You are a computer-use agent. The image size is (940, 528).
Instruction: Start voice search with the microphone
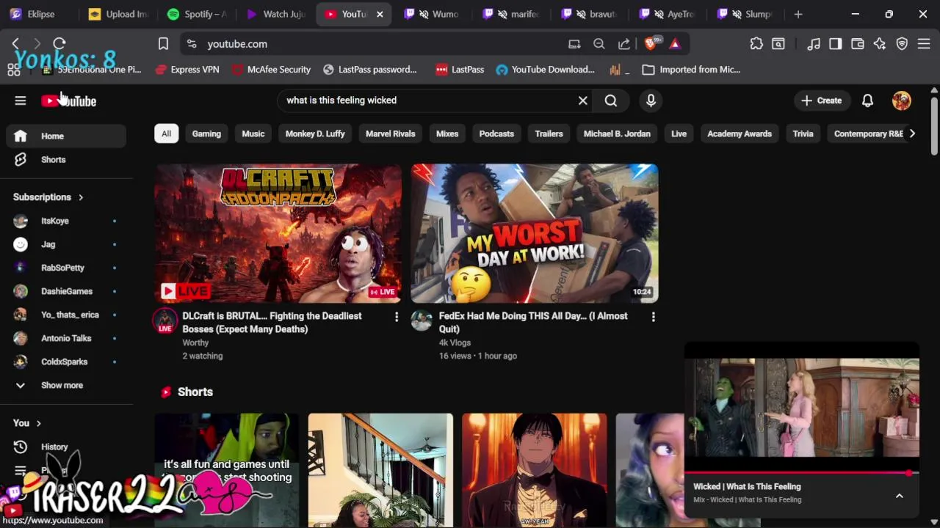tap(651, 100)
